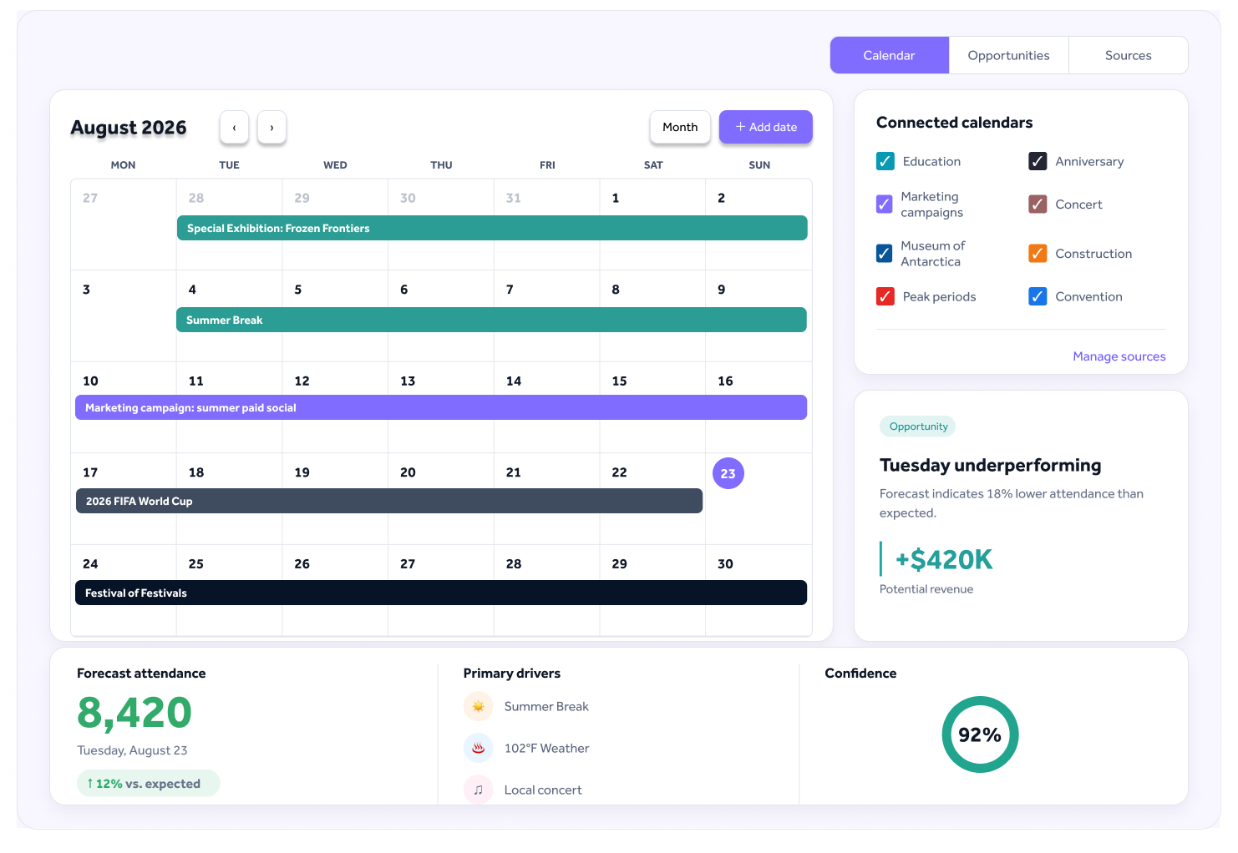Select August 28 in the calendar

[x=514, y=563]
